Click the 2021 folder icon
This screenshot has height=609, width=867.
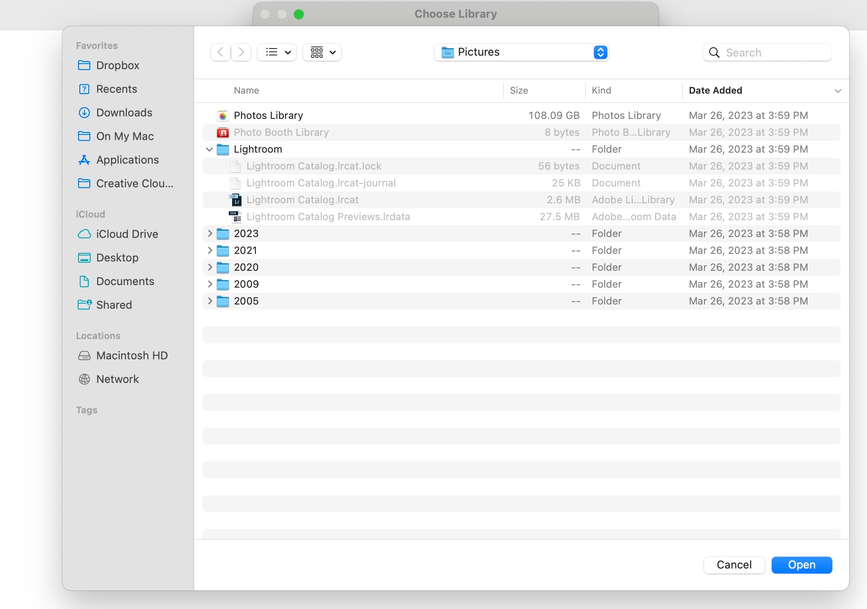(222, 251)
